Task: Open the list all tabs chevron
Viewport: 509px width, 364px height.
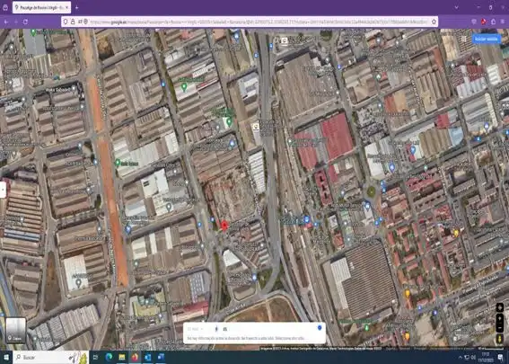Action: click(456, 7)
